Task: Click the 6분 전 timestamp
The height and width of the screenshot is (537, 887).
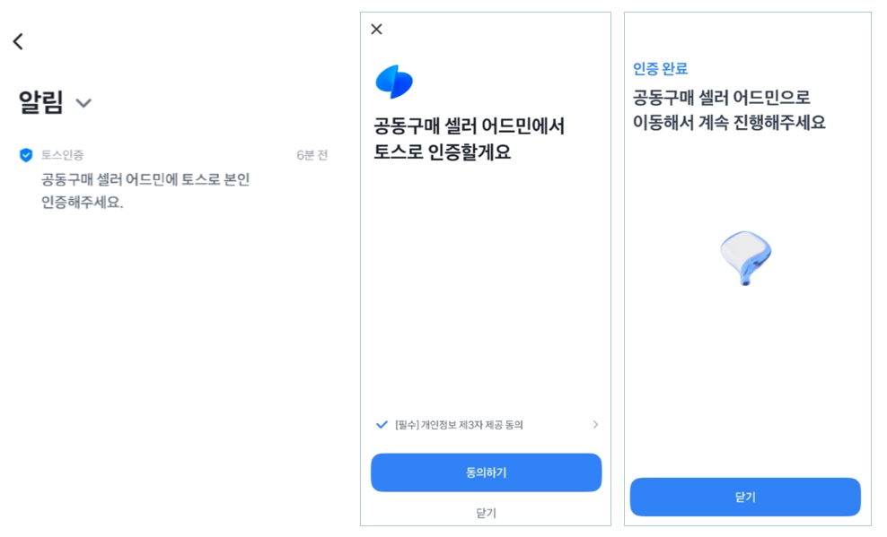Action: (312, 155)
